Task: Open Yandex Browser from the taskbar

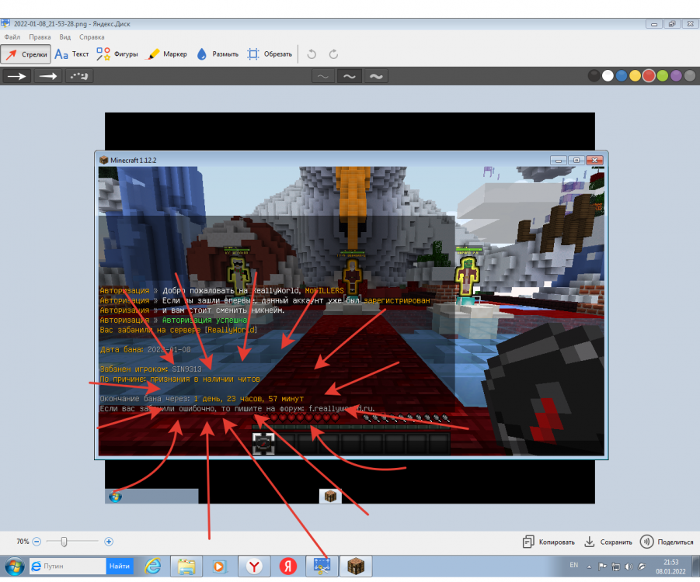Action: click(254, 566)
